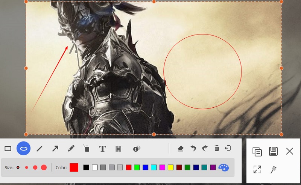Undo the last annotation

193,148
